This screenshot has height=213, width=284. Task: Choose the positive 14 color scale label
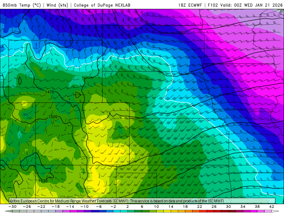coord(171,207)
